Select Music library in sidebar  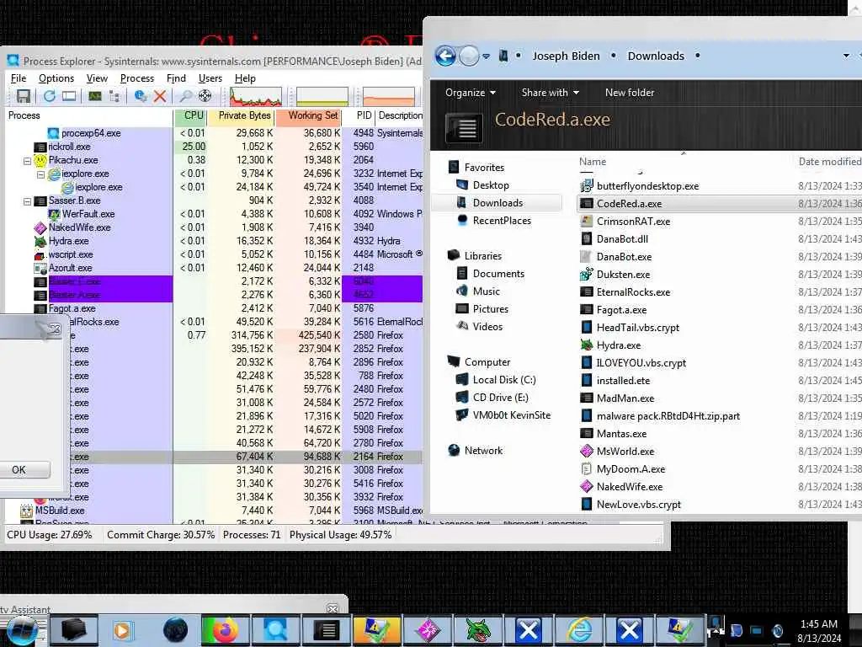point(487,291)
